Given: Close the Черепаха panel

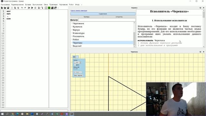Looking at the screenshot, I should pos(204,52).
